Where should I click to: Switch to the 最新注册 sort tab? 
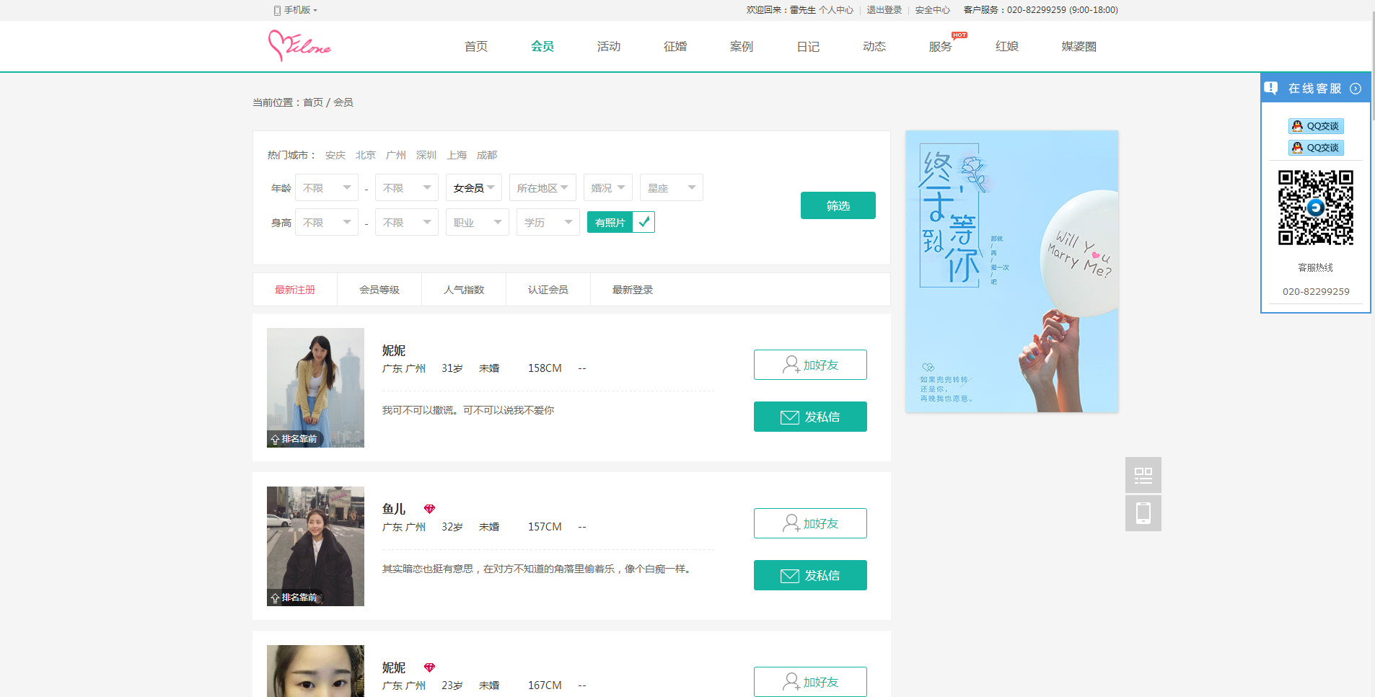(295, 290)
